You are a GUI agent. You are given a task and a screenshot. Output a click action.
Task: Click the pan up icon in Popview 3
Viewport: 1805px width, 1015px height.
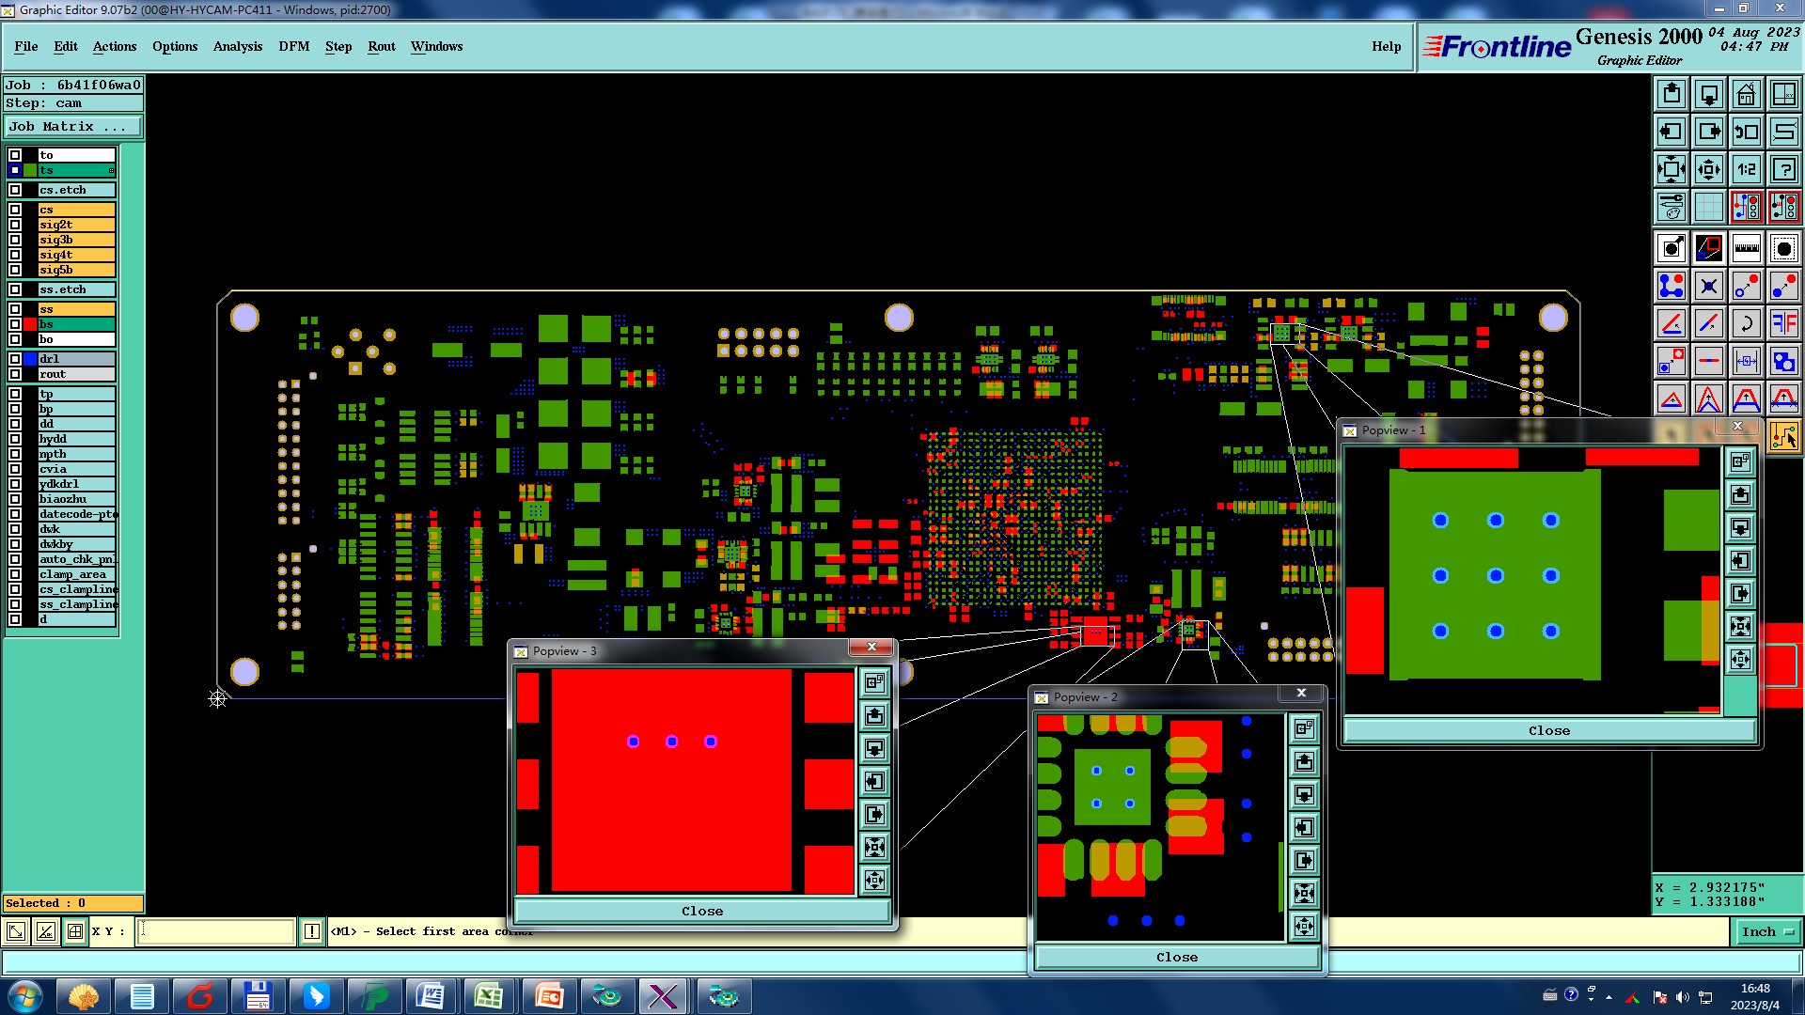[874, 716]
